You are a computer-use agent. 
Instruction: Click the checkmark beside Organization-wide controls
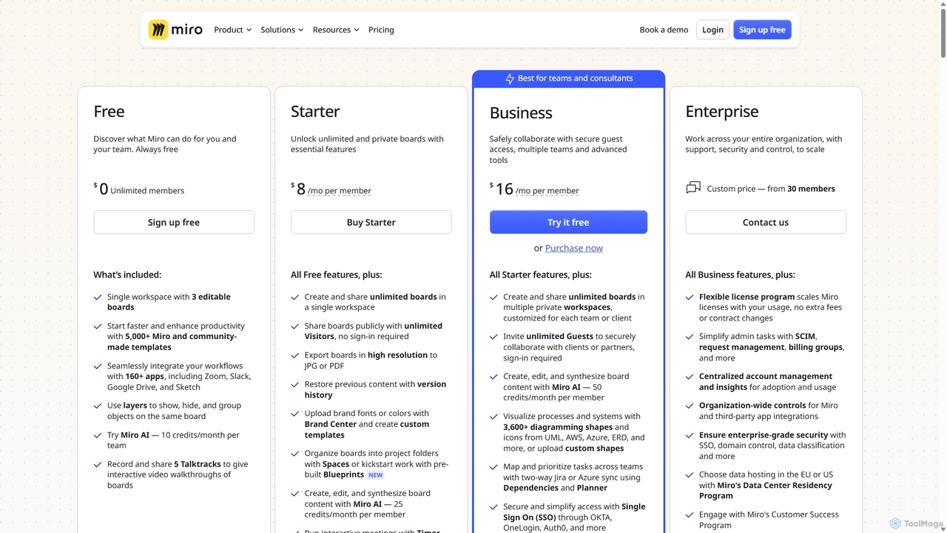click(690, 406)
